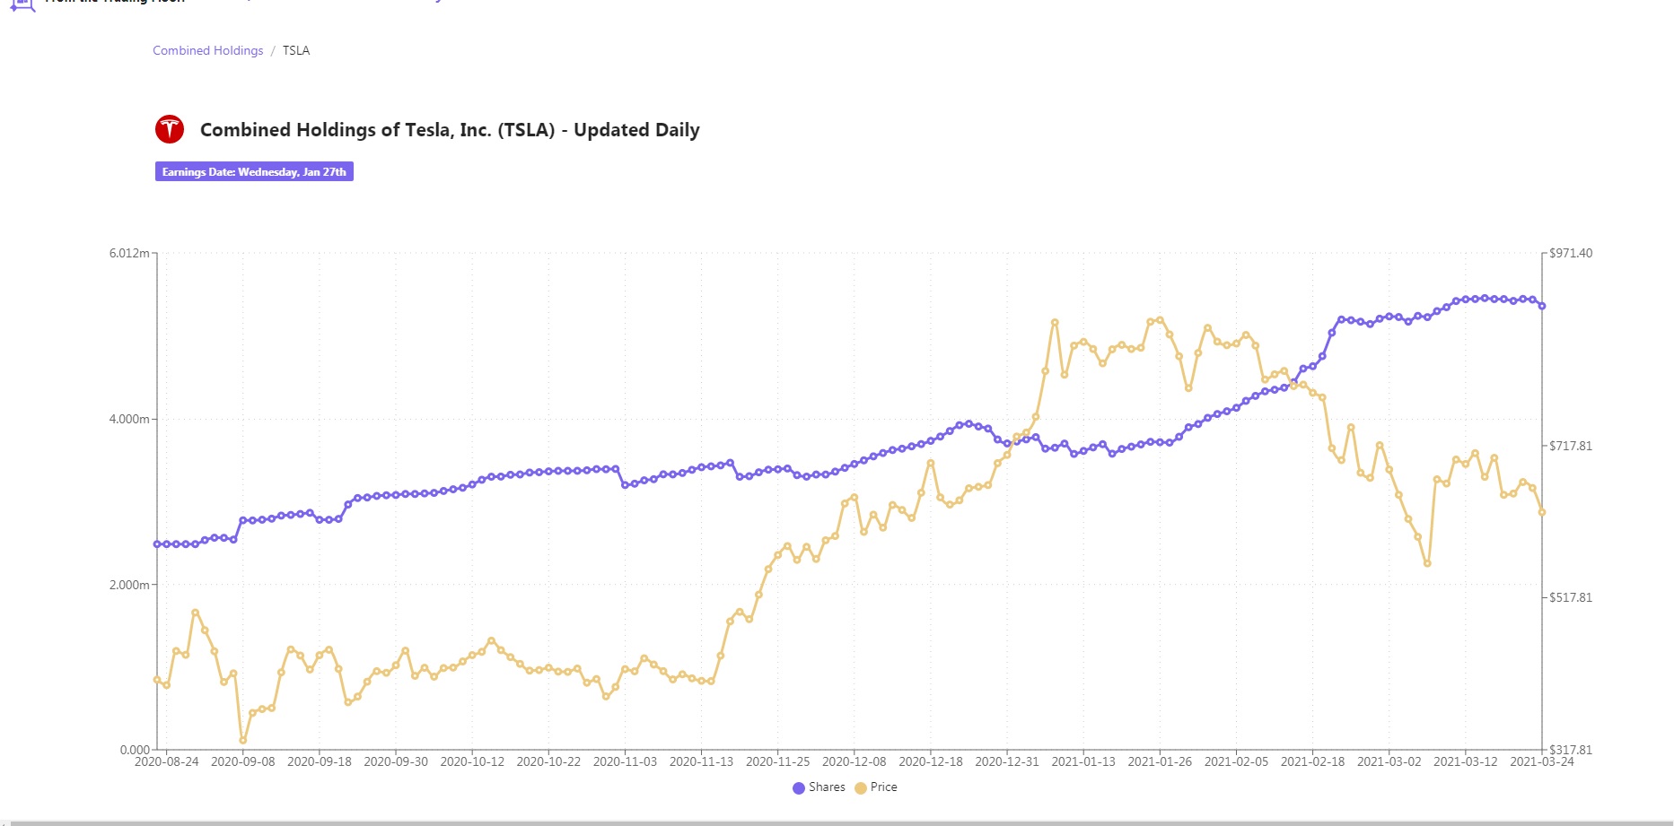Click the Combined Holdings of Tesla heading
Viewport: 1674px width, 826px height.
(x=449, y=130)
